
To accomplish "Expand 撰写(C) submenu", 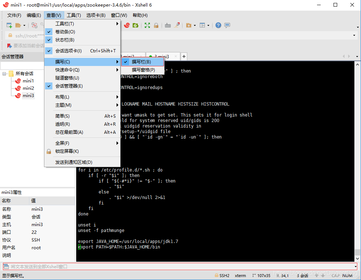I will tap(82, 62).
